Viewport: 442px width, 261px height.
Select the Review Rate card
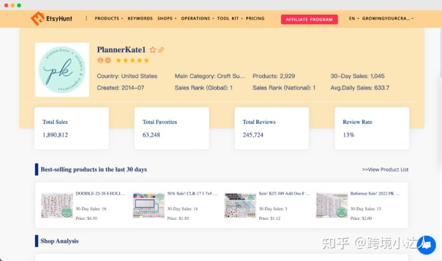pos(372,128)
